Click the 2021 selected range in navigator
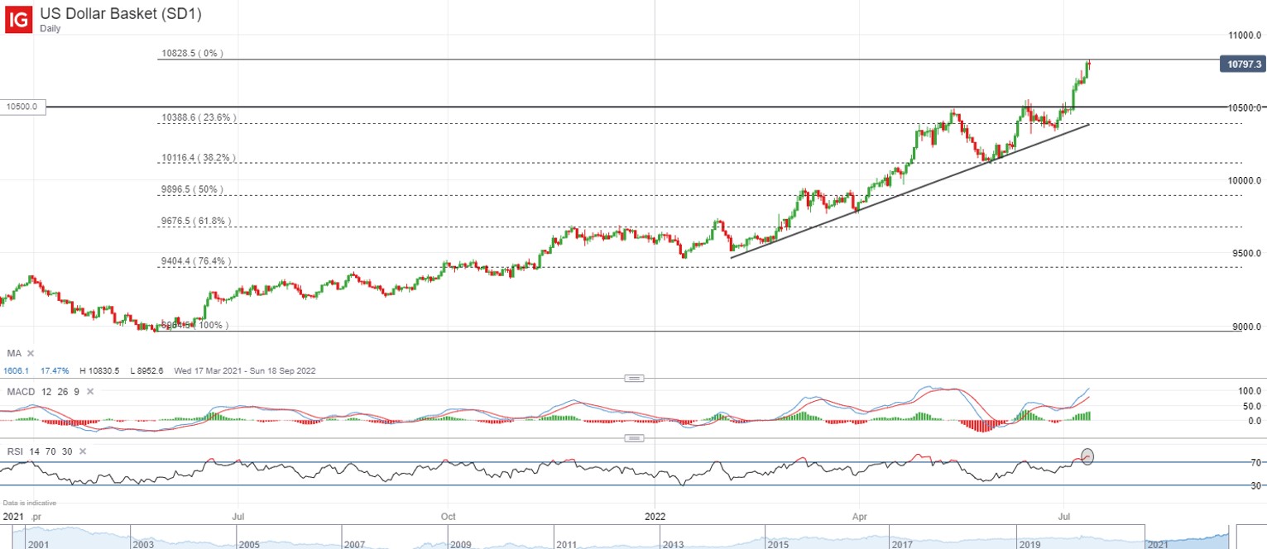The height and width of the screenshot is (549, 1267). click(1186, 537)
